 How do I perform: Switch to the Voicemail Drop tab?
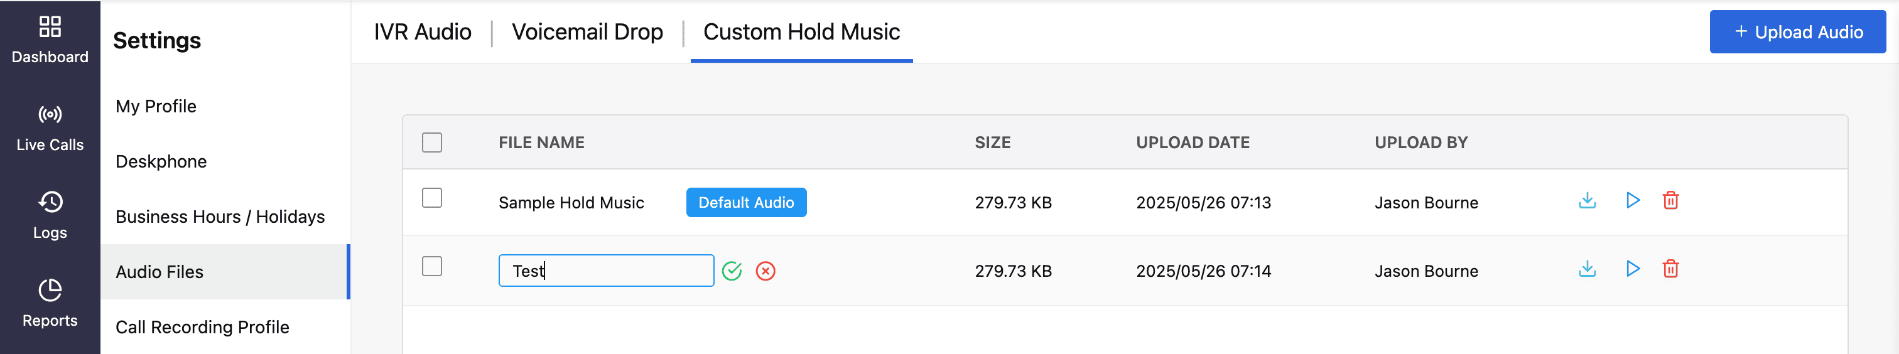pos(588,32)
